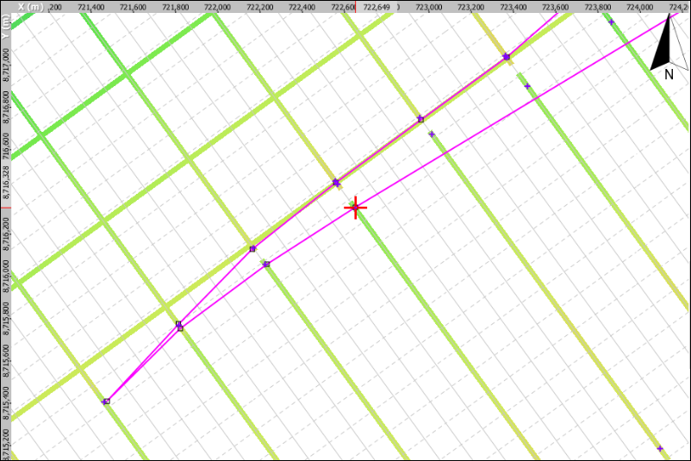Click the 722,400 X-axis label

click(302, 7)
